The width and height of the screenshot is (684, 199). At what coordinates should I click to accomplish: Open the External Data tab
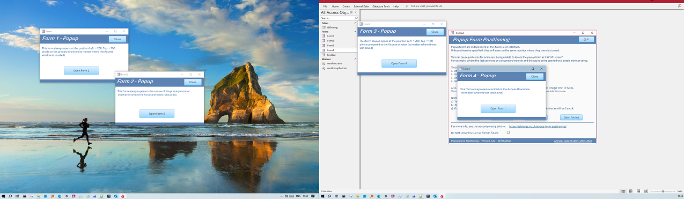pos(361,6)
